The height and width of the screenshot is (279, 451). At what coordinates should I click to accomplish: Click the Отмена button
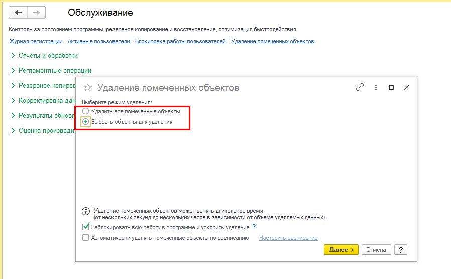click(x=376, y=250)
